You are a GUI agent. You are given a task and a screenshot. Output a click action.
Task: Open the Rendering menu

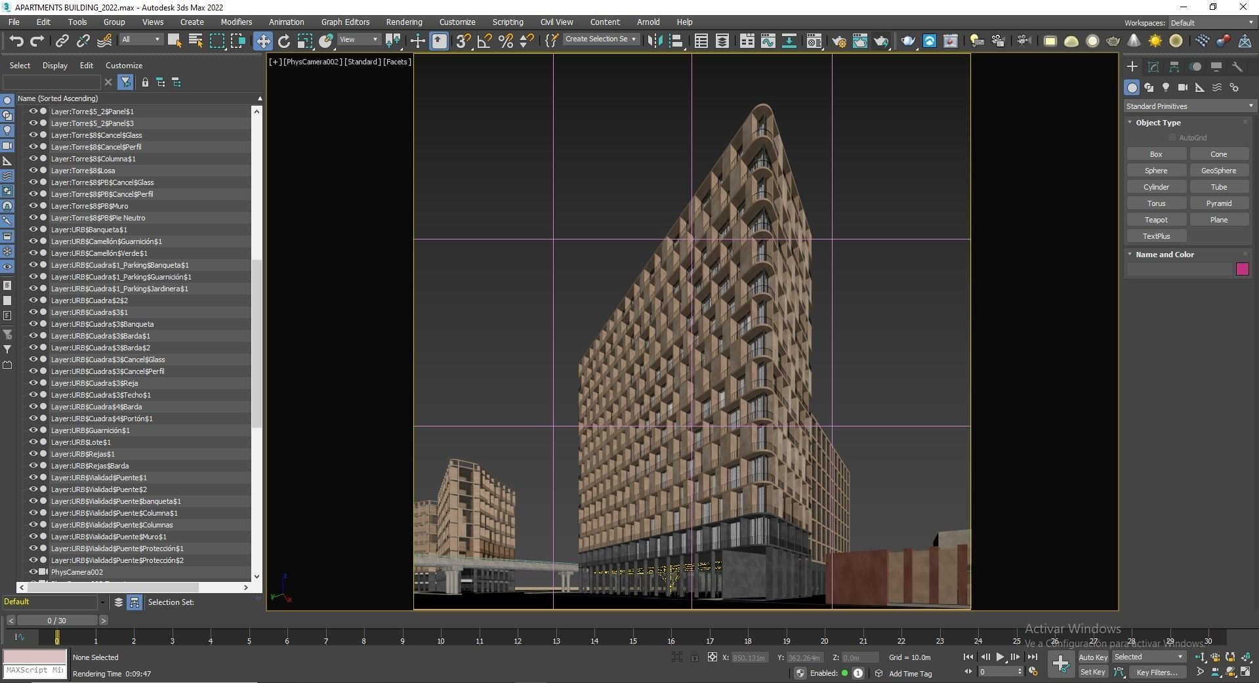[x=404, y=22]
